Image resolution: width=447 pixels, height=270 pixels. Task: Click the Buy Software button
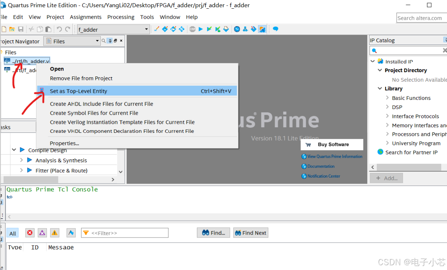[x=332, y=144]
